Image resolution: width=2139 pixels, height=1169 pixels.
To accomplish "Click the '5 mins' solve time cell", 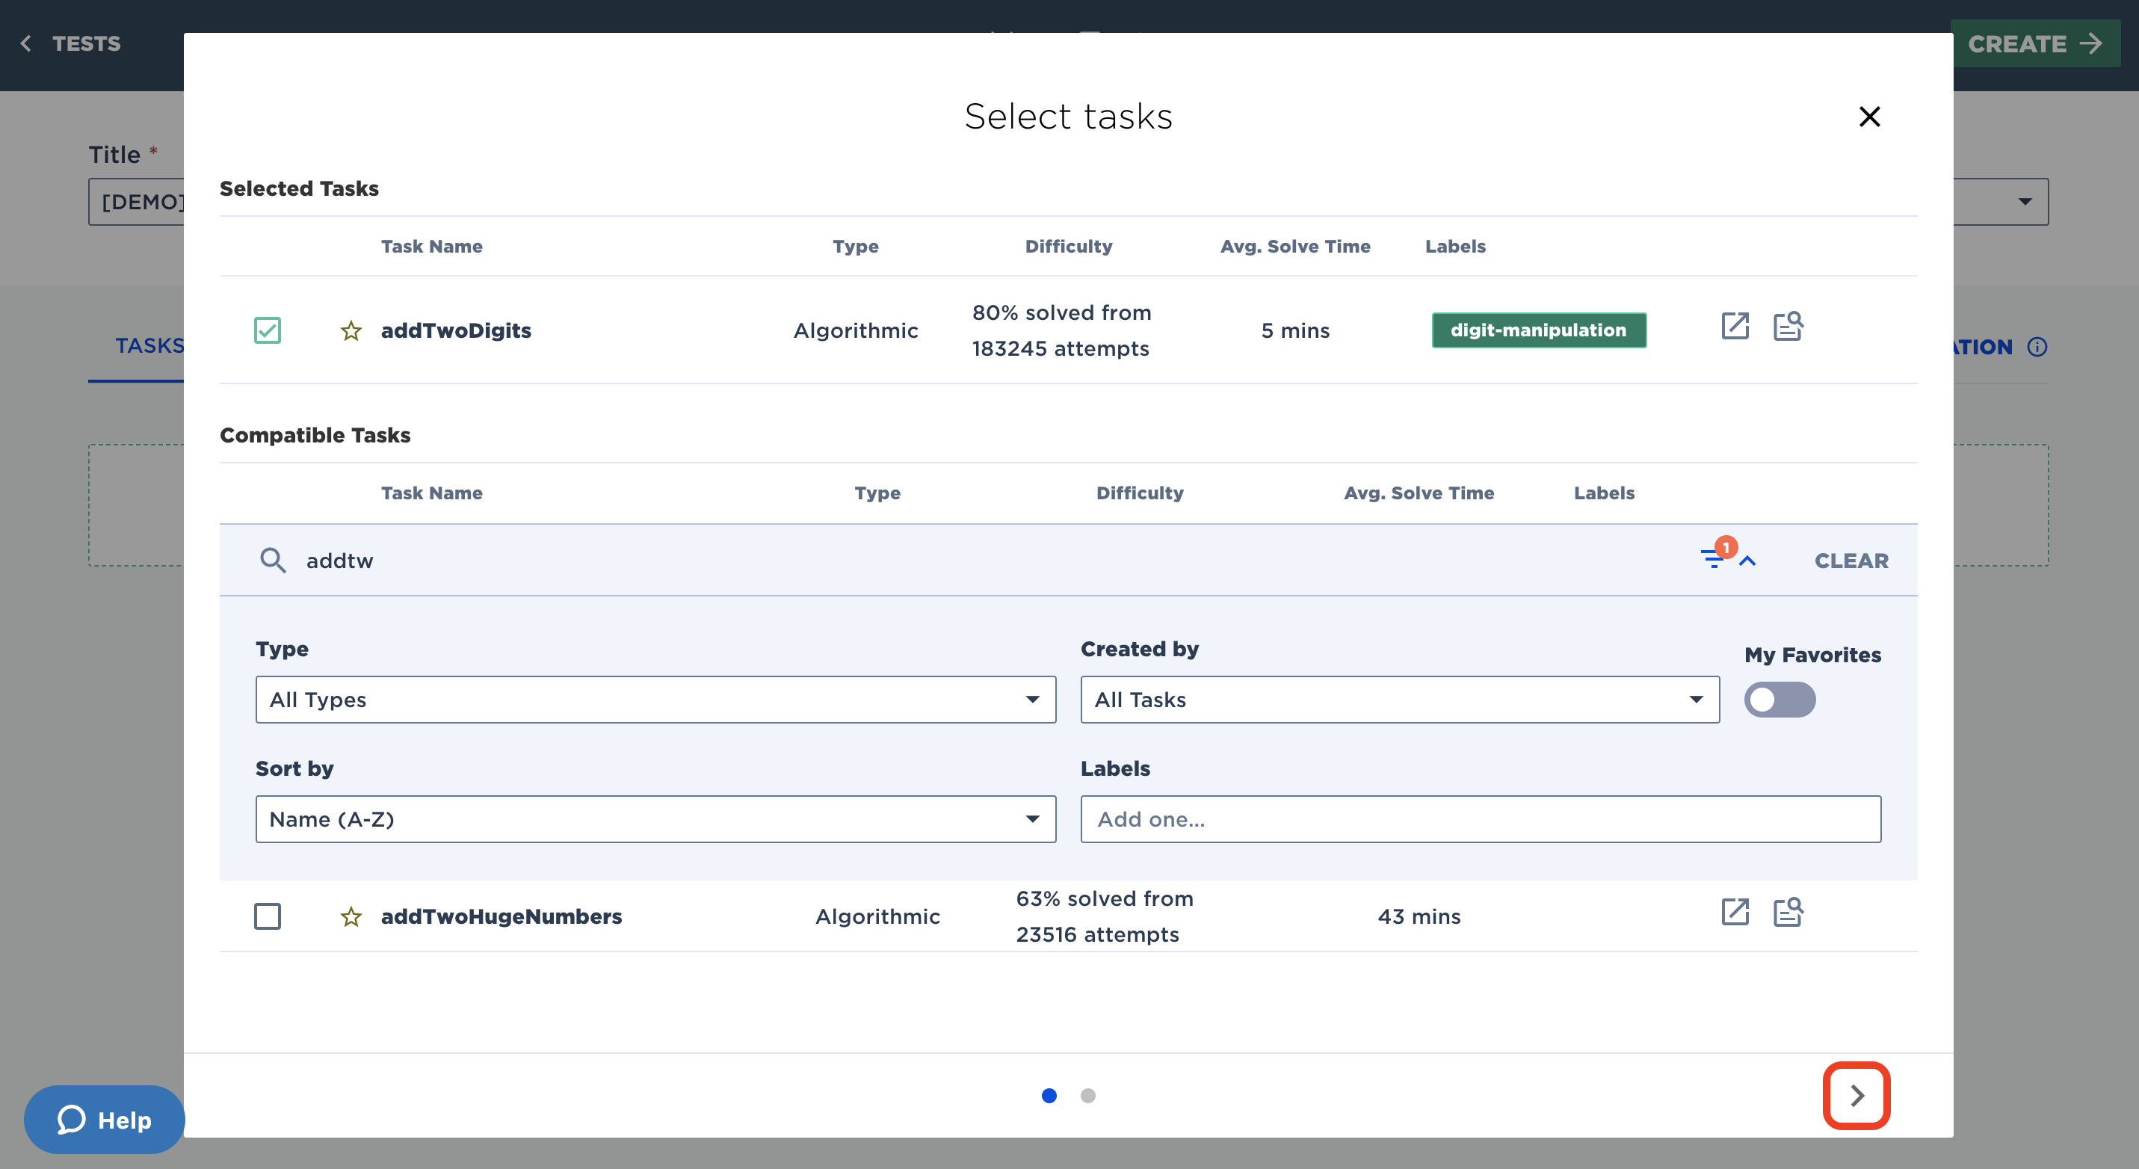I will tap(1294, 330).
